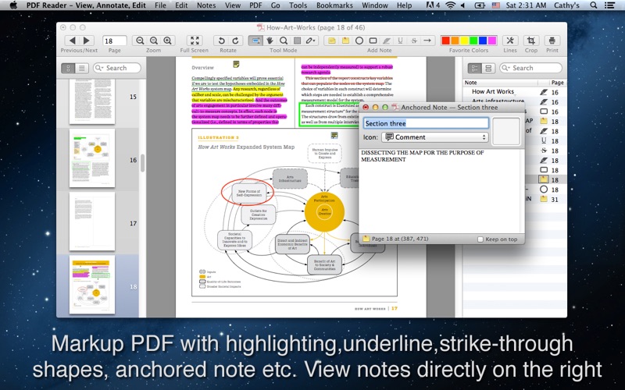Screen dimensions: 625x390
Task: Select the rectangular selection tool mode
Action: point(297,41)
